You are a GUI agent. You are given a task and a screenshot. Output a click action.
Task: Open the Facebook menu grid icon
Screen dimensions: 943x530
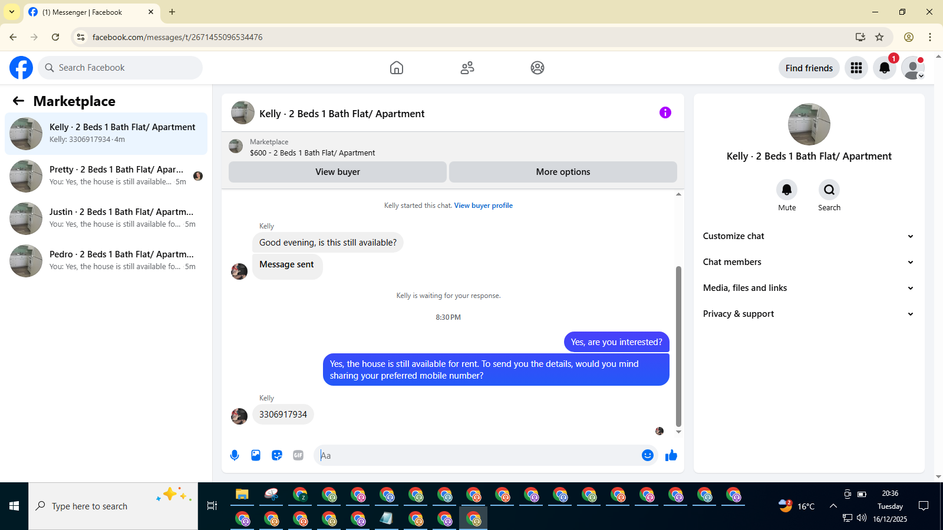(x=856, y=68)
